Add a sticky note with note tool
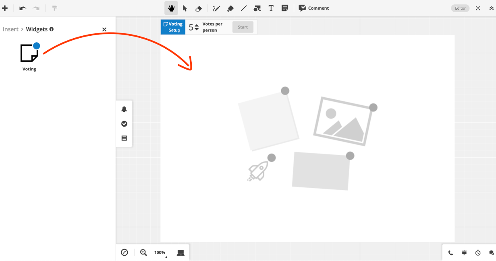 point(285,8)
